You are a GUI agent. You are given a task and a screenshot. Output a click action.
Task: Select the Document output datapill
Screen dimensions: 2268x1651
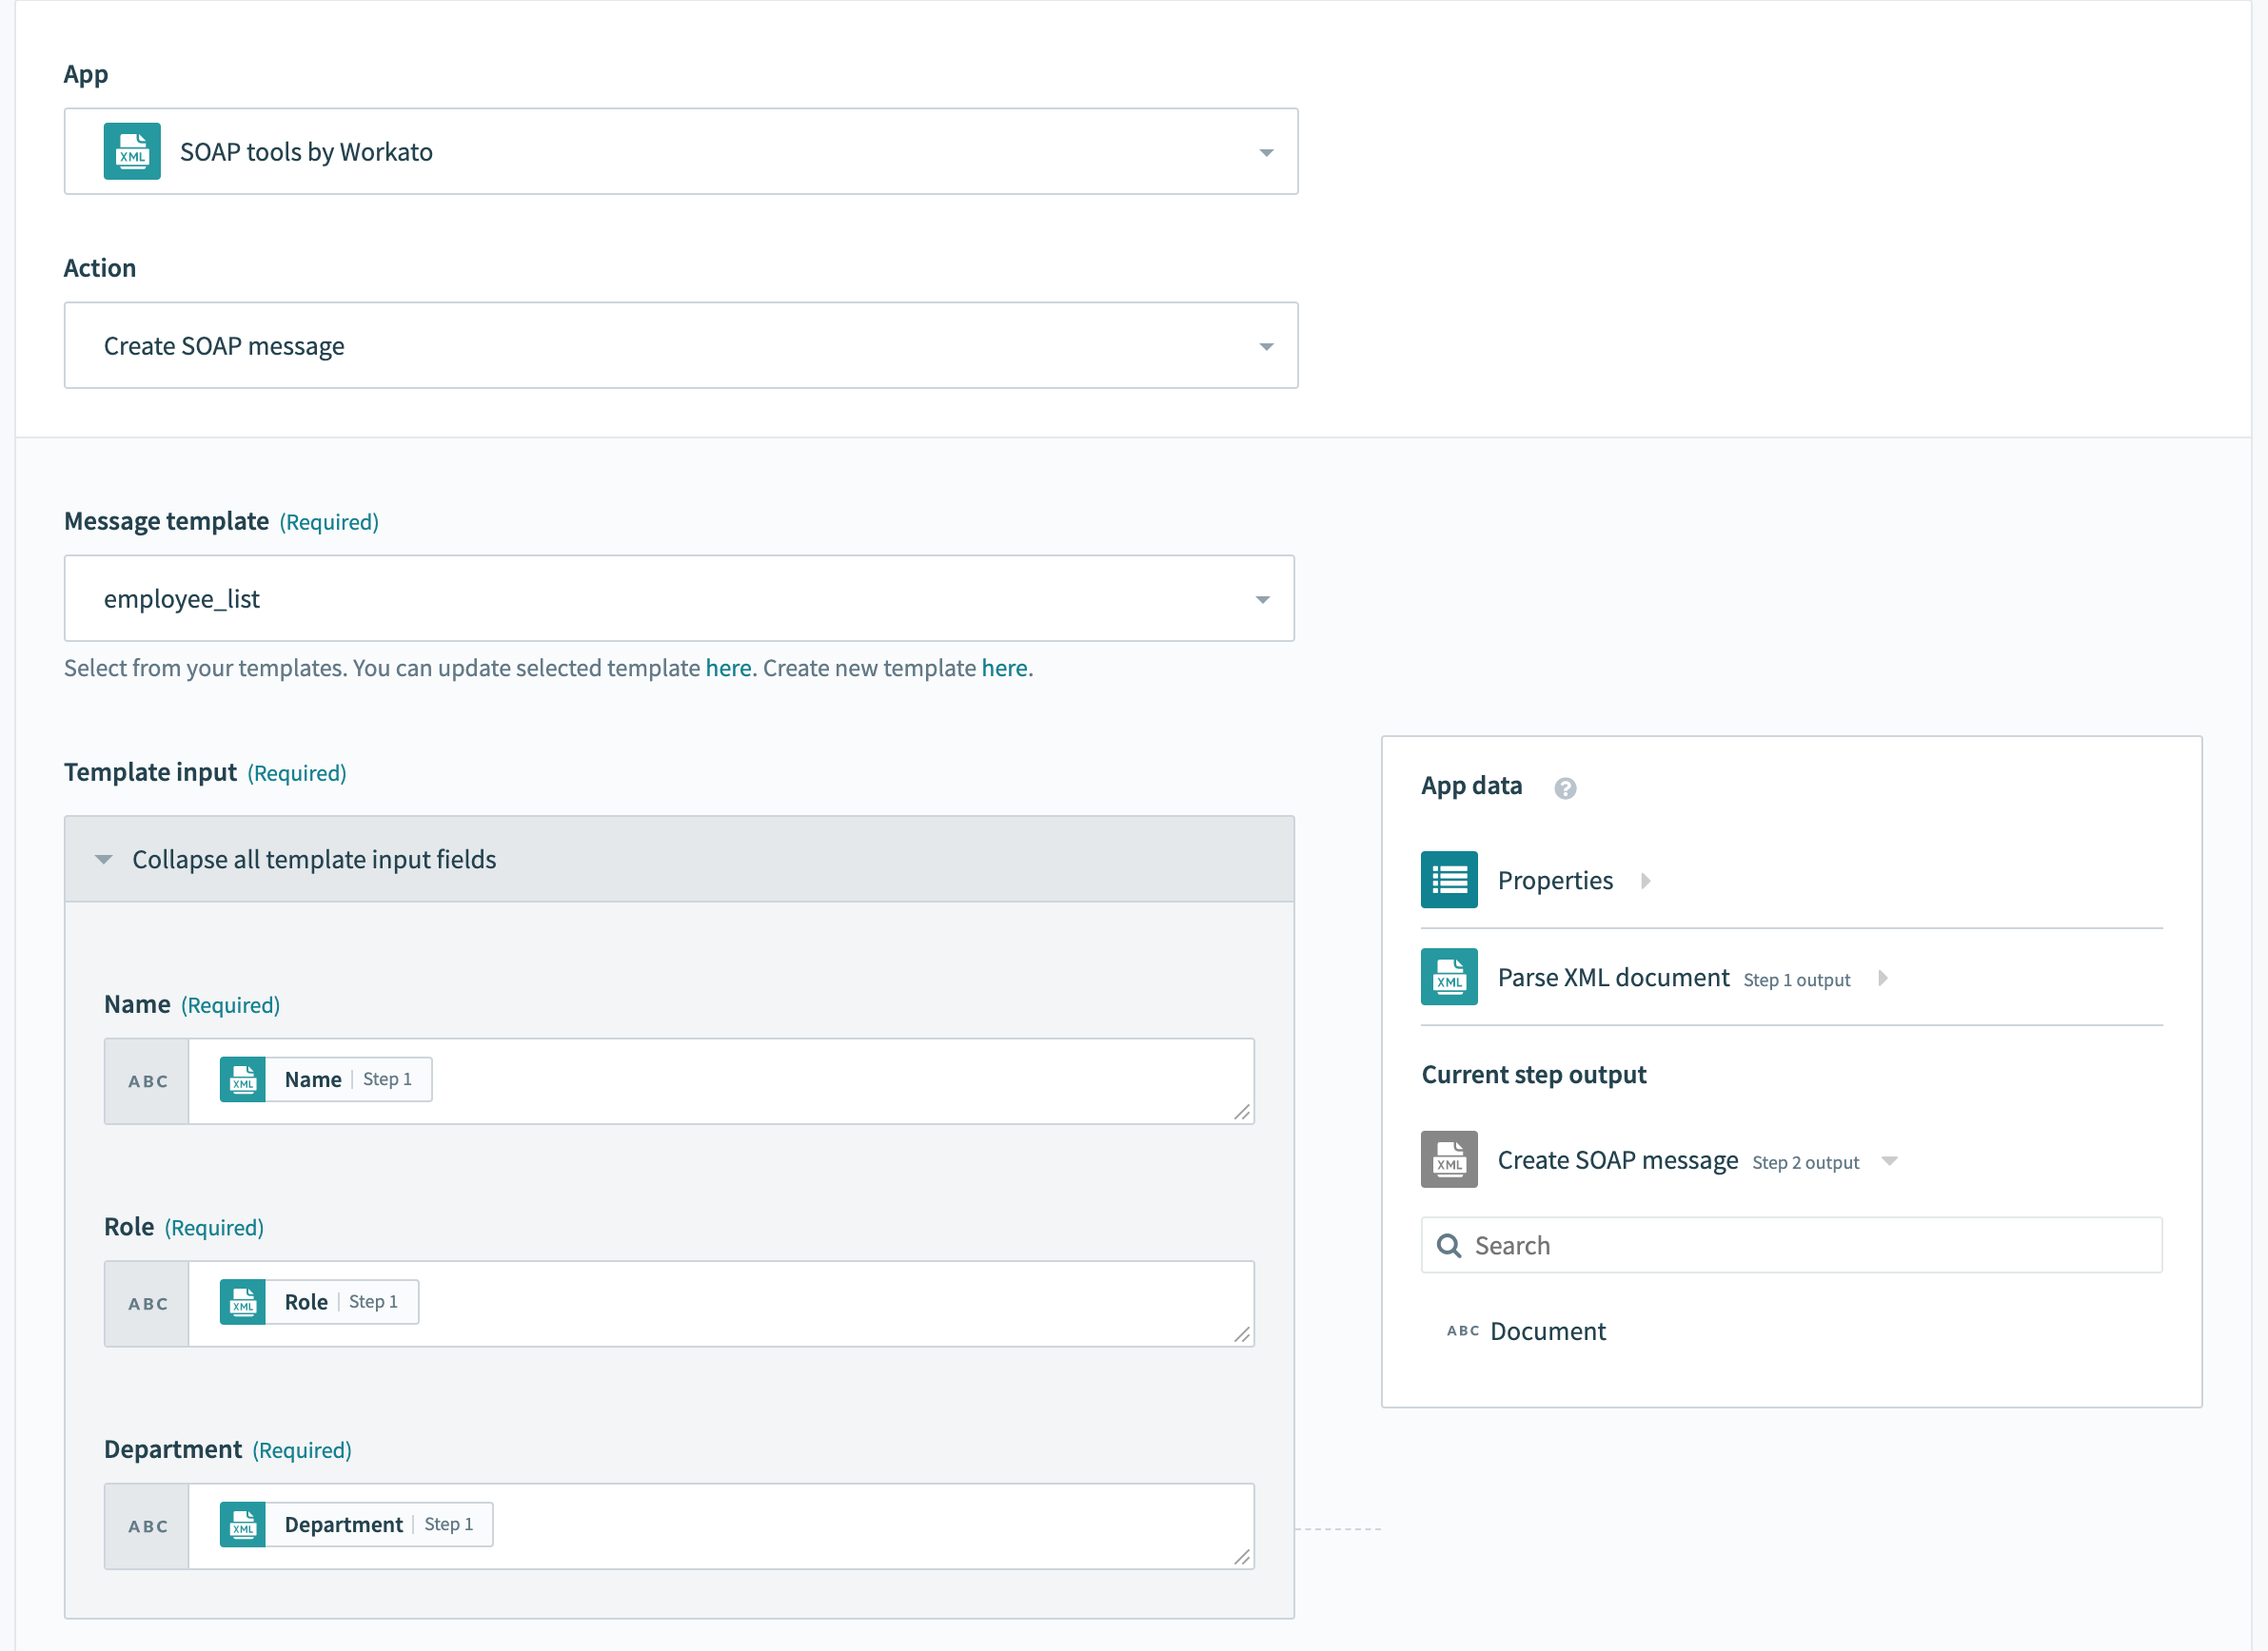[x=1546, y=1332]
